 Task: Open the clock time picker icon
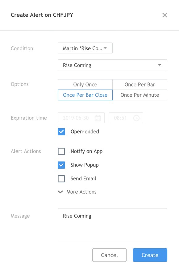point(136,118)
